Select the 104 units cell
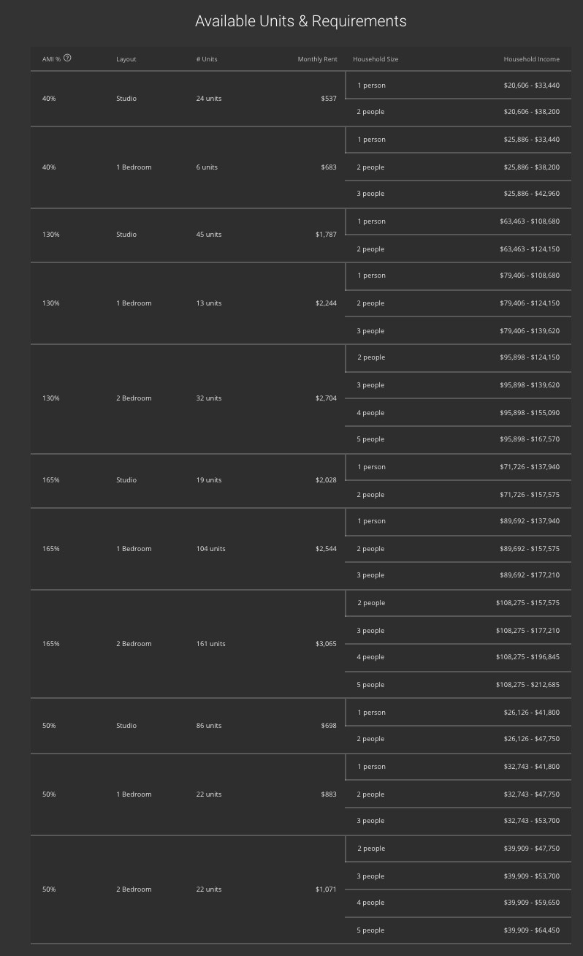Screen dimensions: 583x956 pyautogui.click(x=210, y=549)
